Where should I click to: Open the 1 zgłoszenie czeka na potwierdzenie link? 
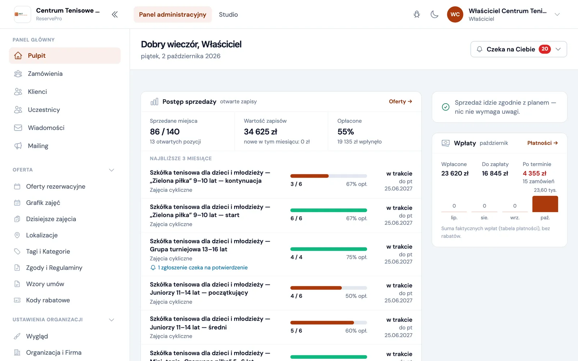(199, 268)
